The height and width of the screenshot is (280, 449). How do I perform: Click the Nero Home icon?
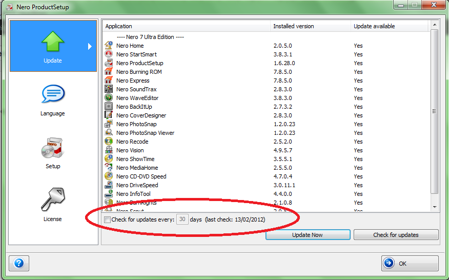(x=109, y=45)
